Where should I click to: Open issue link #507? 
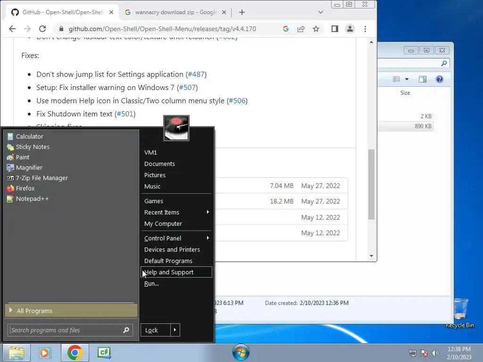point(187,87)
